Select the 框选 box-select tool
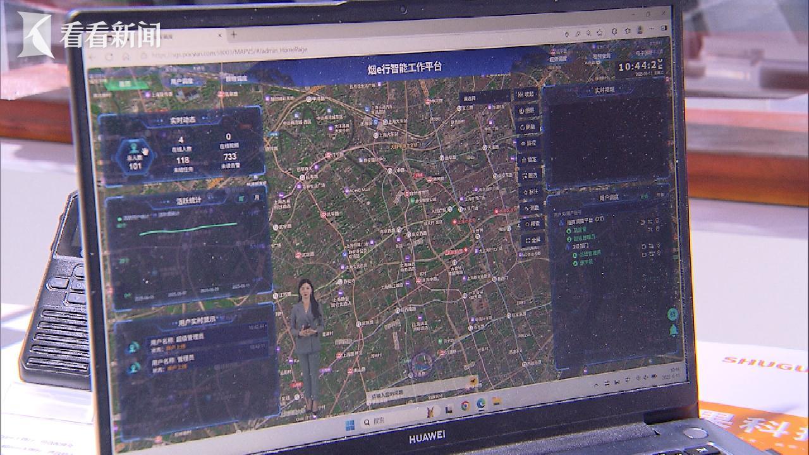 tap(530, 175)
